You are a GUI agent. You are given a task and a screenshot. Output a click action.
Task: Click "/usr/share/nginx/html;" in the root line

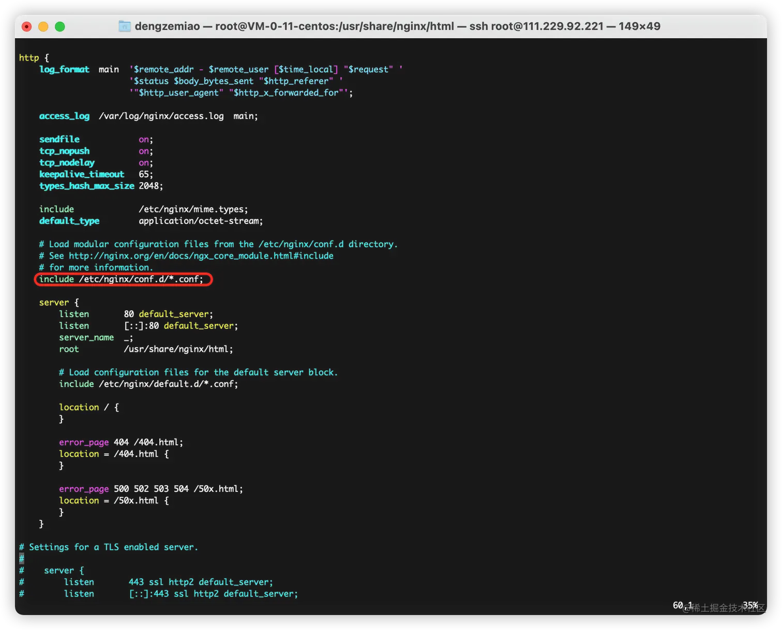pyautogui.click(x=178, y=349)
